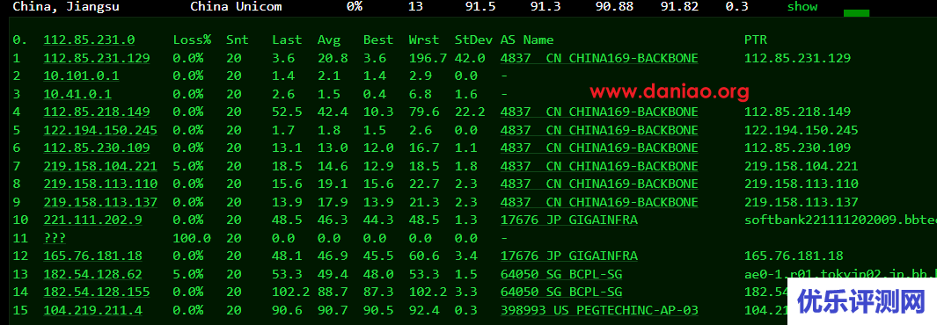Select the 90.88 value in summary row
The height and width of the screenshot is (325, 937).
point(615,7)
